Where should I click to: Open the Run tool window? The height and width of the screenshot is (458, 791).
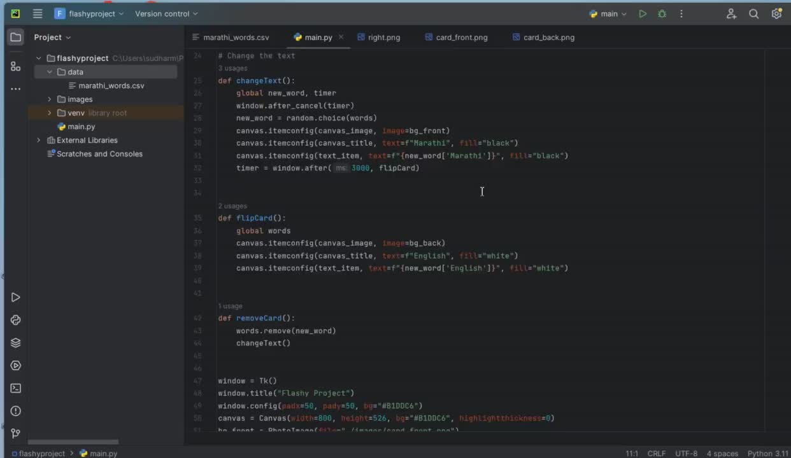15,297
